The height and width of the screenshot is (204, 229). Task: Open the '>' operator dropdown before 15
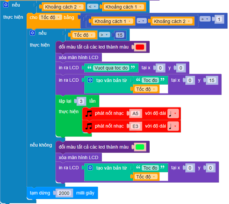(x=104, y=34)
